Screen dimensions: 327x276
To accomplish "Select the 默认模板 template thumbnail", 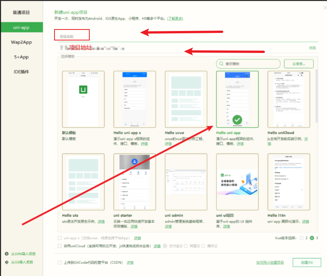I will [x=83, y=99].
